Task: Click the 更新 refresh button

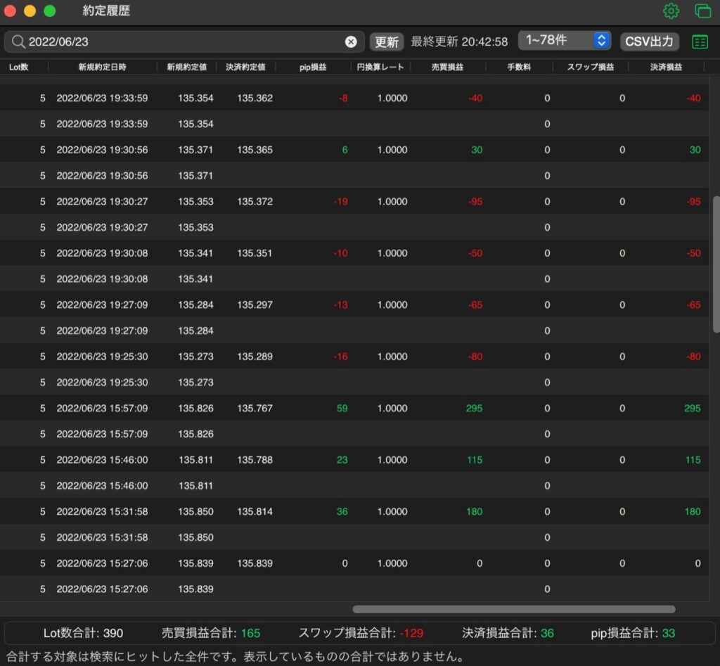Action: point(387,41)
